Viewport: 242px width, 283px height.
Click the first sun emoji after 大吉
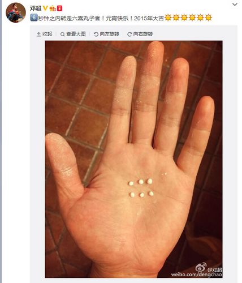click(x=167, y=18)
